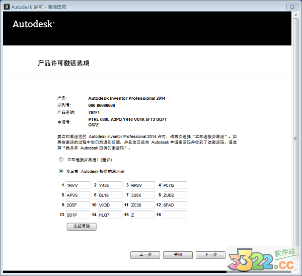This screenshot has height=276, width=302.
Task: Click activation code field 6 containing DL18
Action: (x=110, y=195)
